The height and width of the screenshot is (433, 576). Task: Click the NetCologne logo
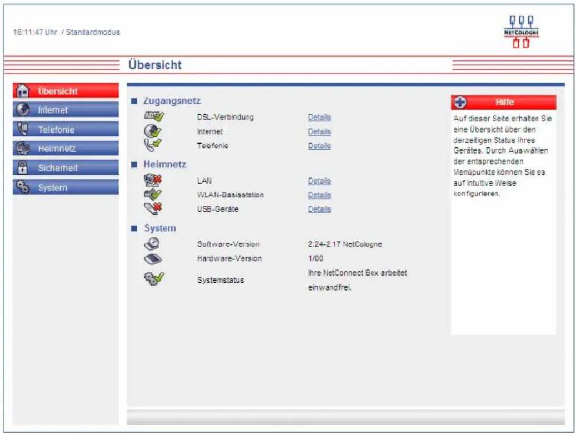coord(521,32)
